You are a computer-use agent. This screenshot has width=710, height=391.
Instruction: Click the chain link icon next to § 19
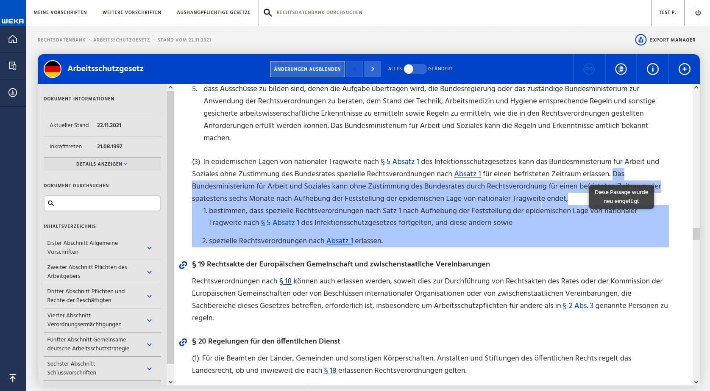183,264
